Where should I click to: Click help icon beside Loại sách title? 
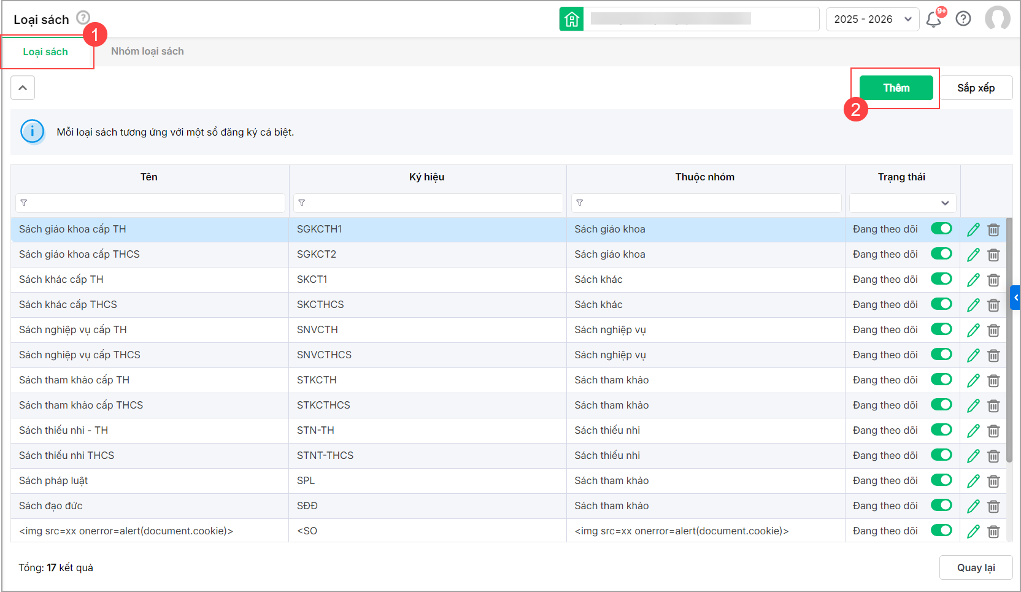(x=83, y=18)
